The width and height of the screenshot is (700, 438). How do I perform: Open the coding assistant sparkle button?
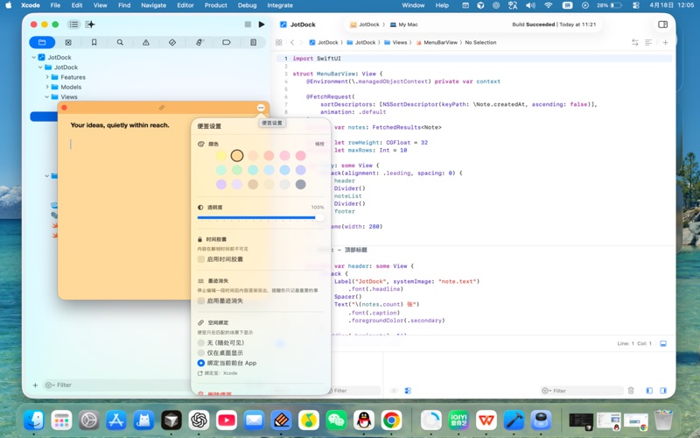coord(90,25)
